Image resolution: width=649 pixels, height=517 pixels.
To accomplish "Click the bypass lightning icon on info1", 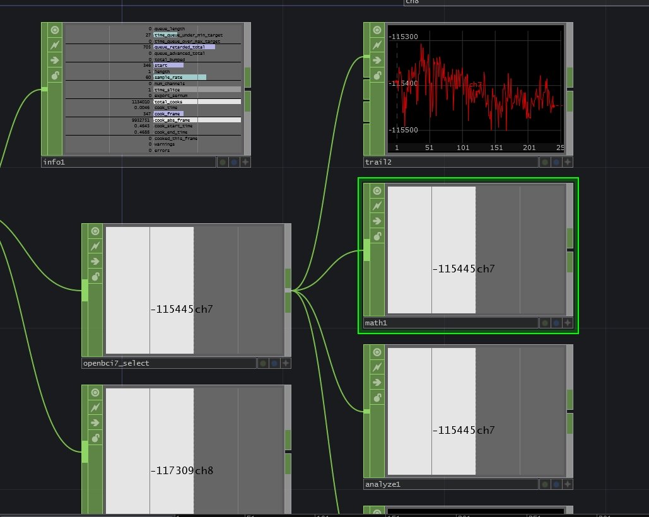I will (x=54, y=45).
